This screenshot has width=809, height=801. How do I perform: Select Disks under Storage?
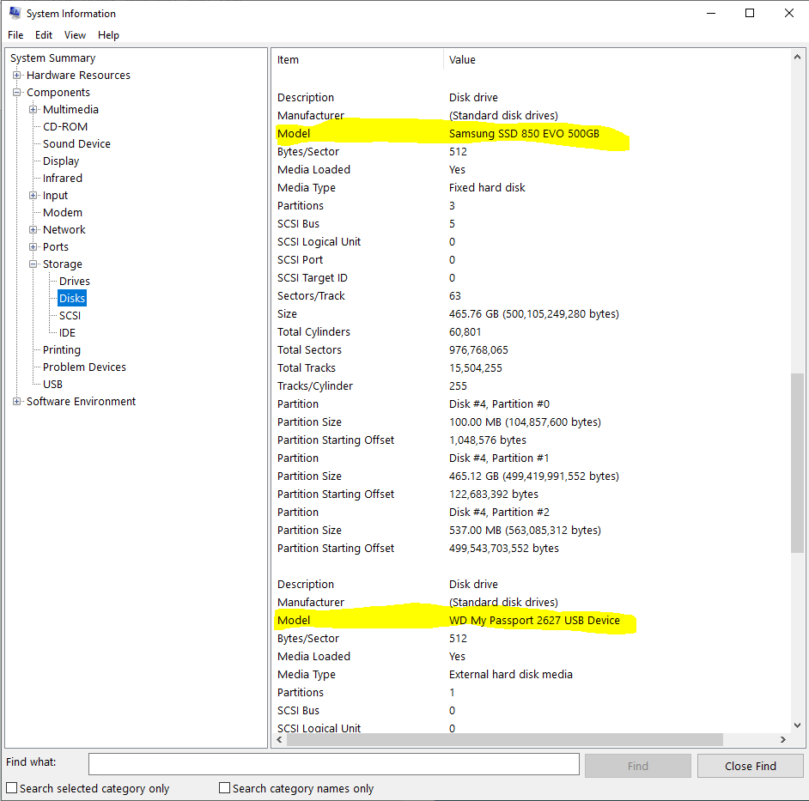[x=72, y=298]
